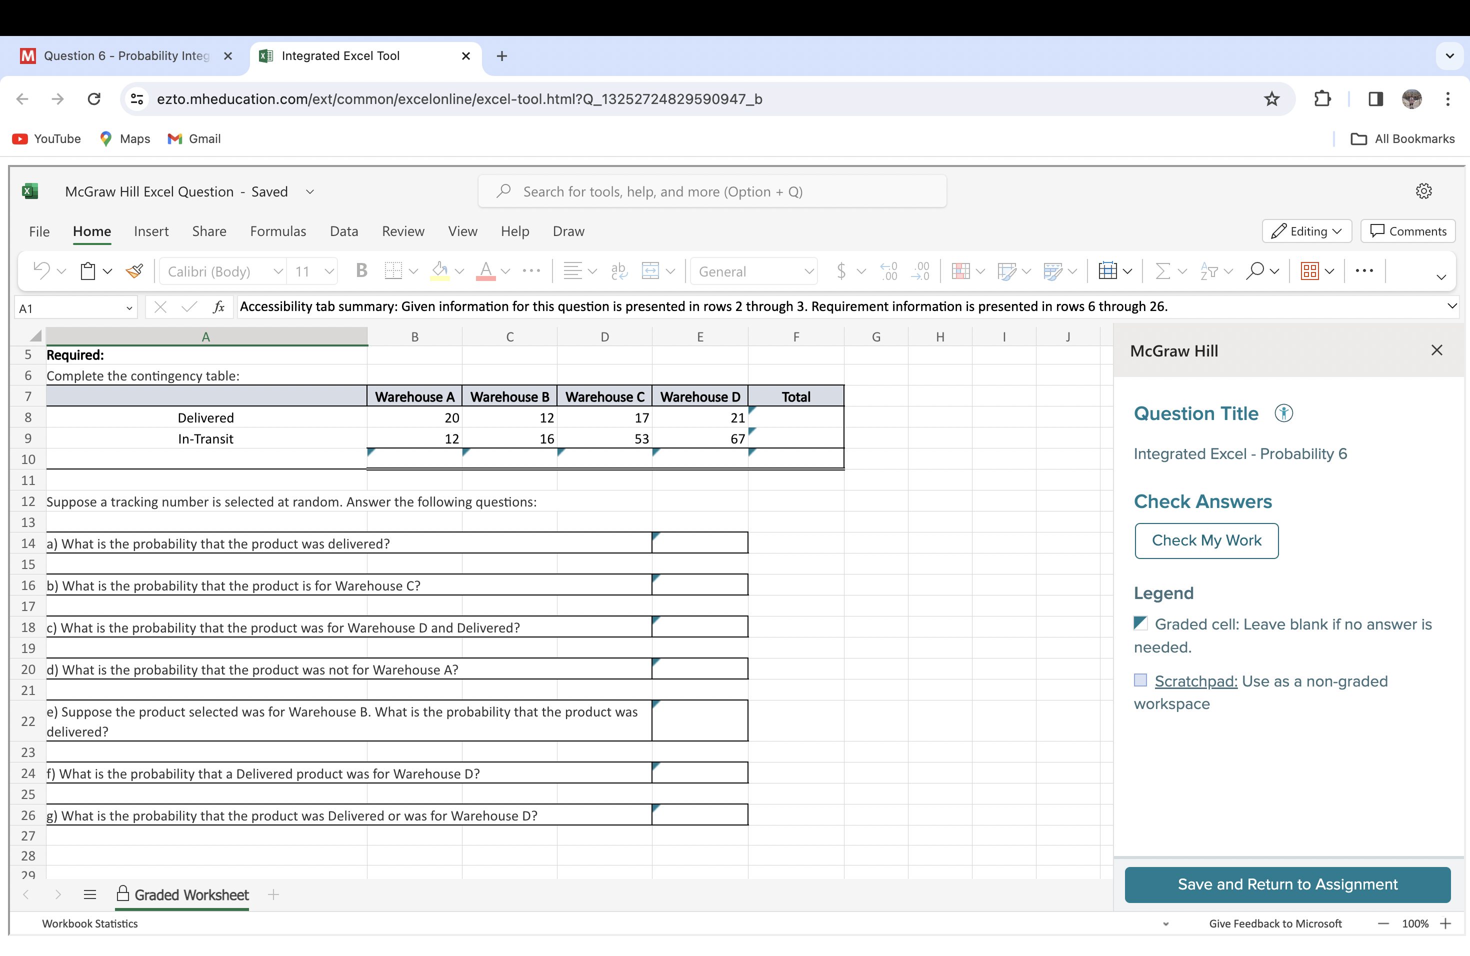1470x956 pixels.
Task: Bookmark this page with the star icon
Action: 1271,99
